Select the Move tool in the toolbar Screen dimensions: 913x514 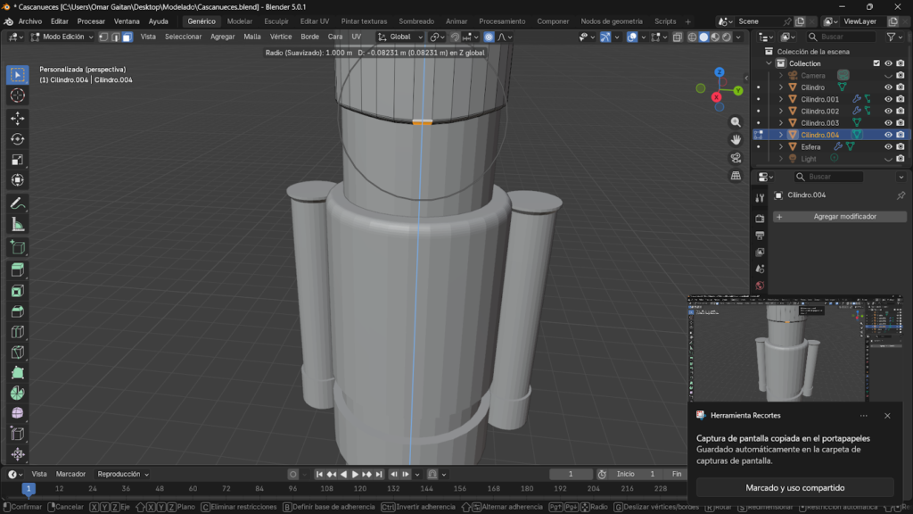(x=17, y=118)
